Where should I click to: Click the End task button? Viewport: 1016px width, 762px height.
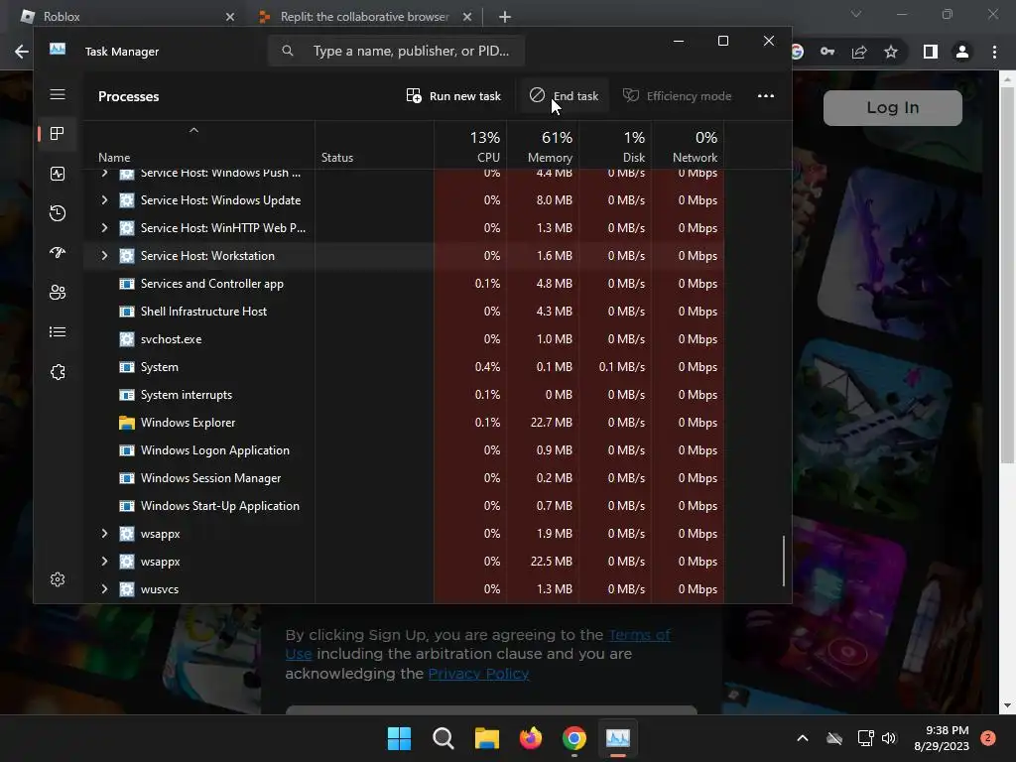(564, 96)
